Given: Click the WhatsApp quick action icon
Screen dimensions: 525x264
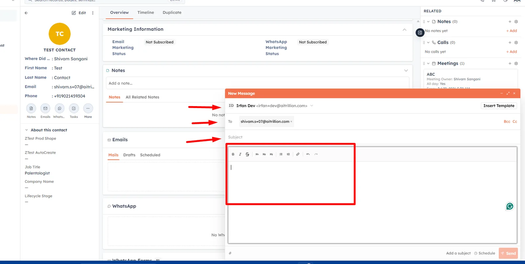Looking at the screenshot, I should point(59,108).
